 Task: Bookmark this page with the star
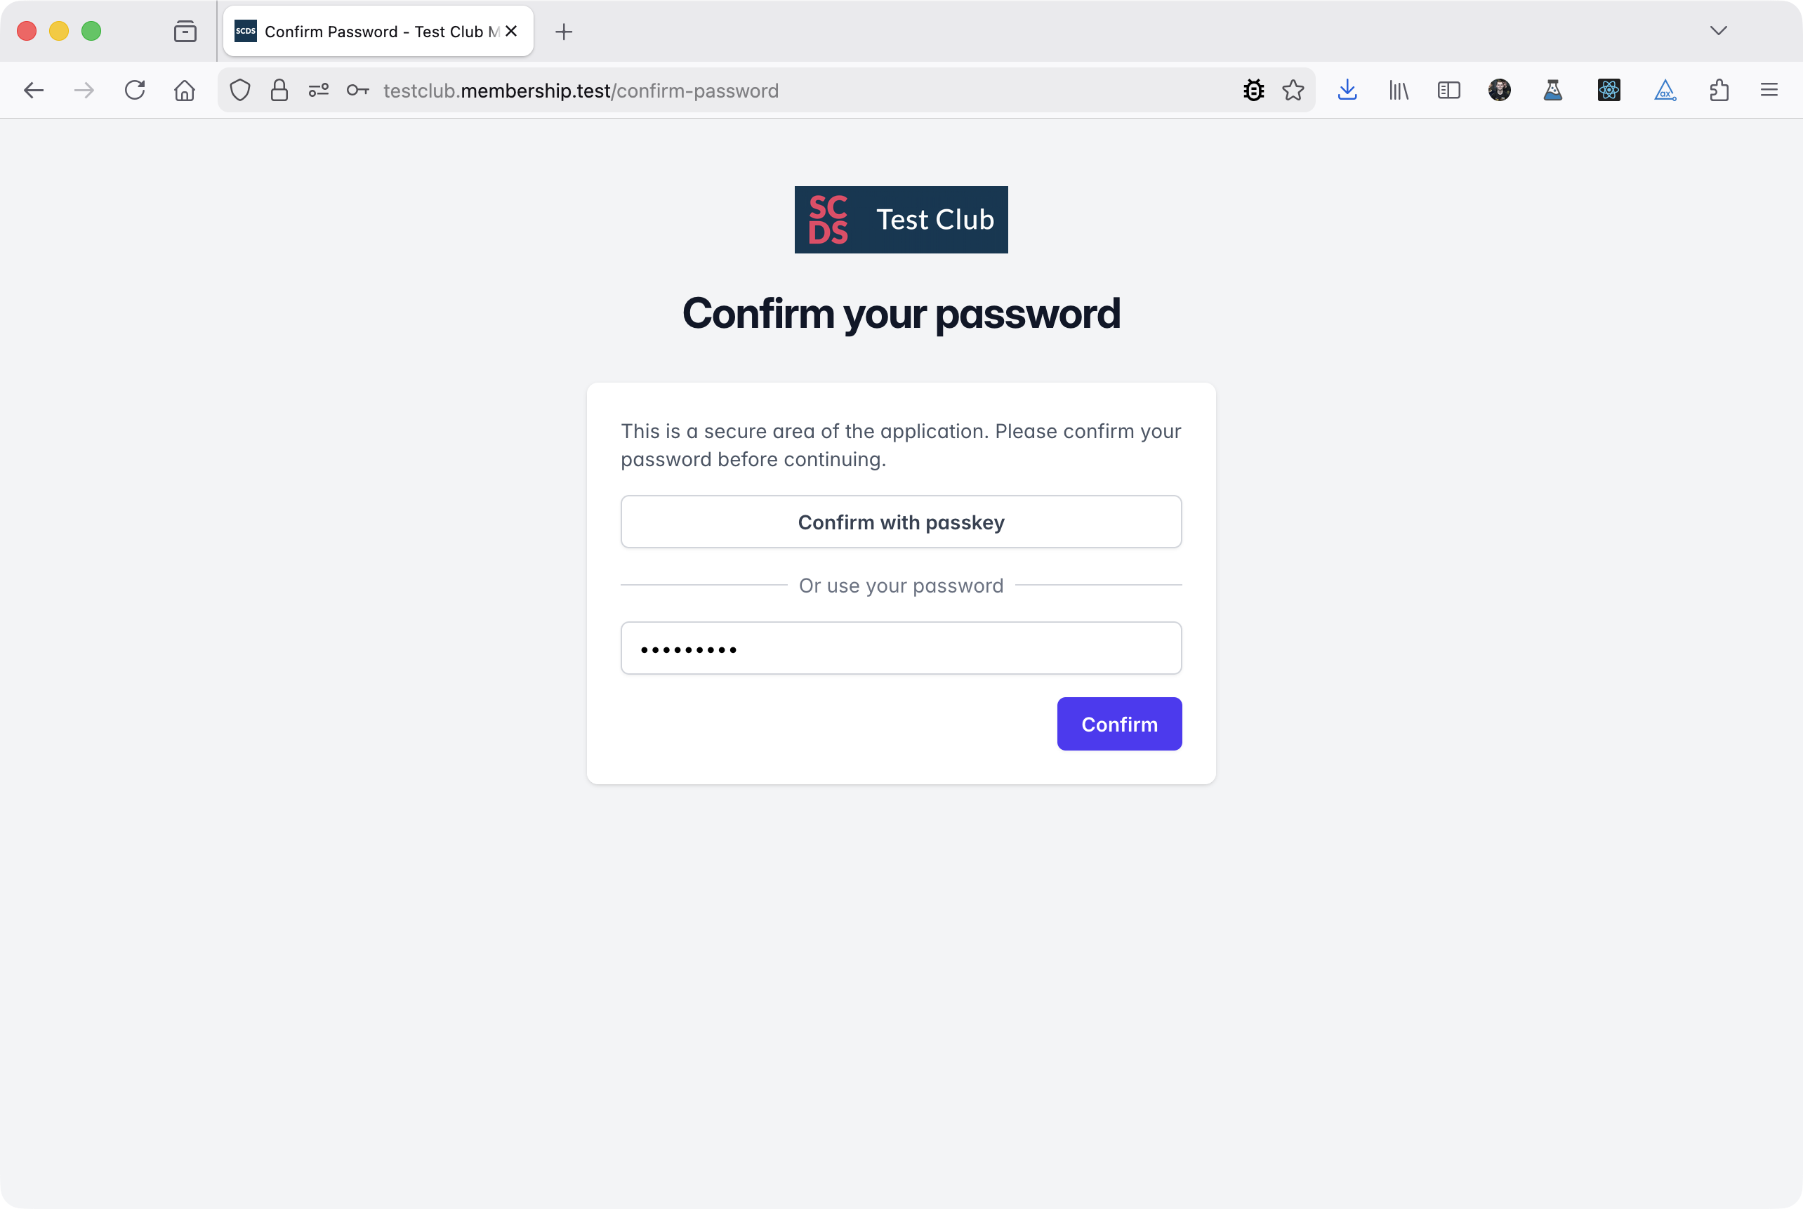click(1294, 90)
